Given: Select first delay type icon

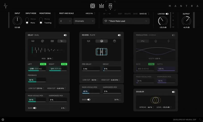Looking at the screenshot, I should [33, 41].
